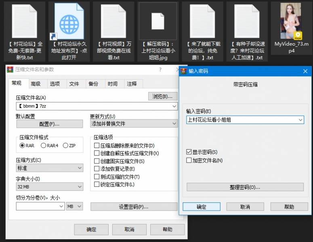Viewport: 313px width, 242px height.
Task: Click 确定 in the archive parameters dialog
Action: point(91,229)
